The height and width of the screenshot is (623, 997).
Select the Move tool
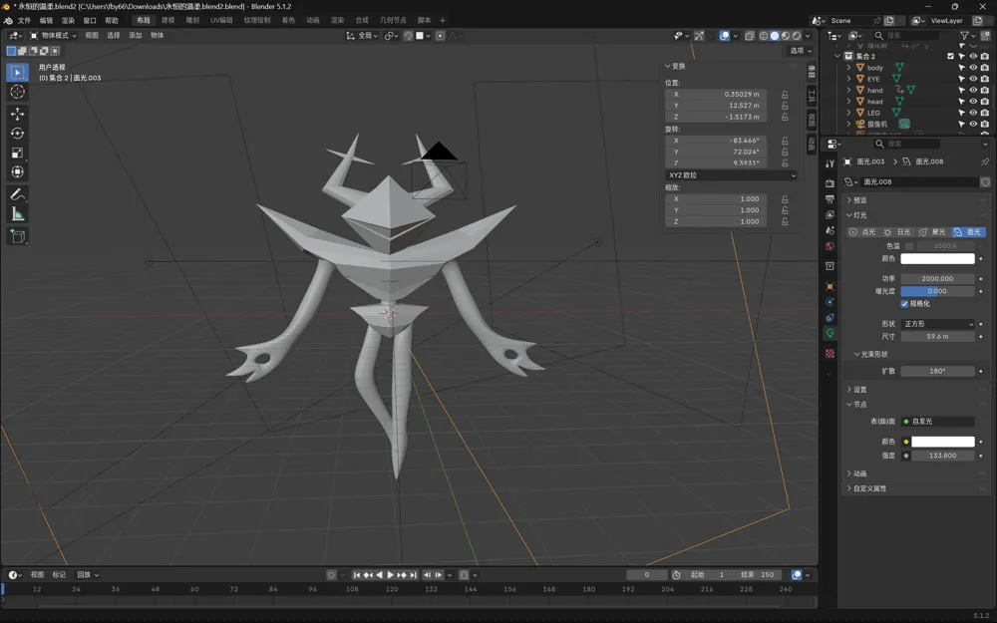tap(17, 114)
